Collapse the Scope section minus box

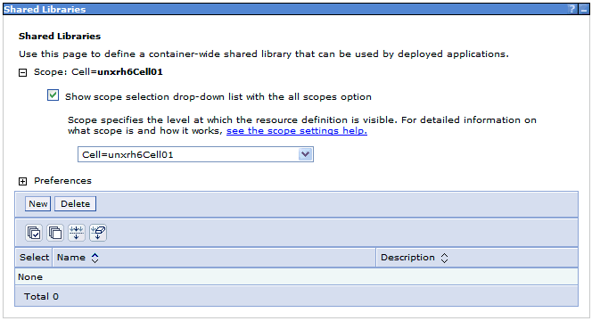(x=22, y=72)
